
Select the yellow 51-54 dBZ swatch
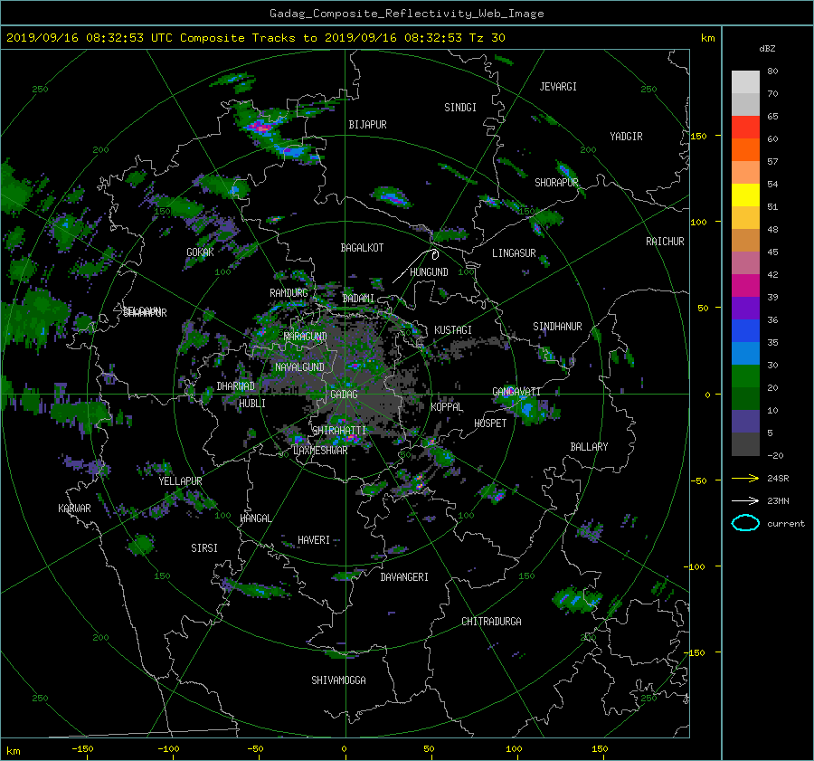coord(745,195)
